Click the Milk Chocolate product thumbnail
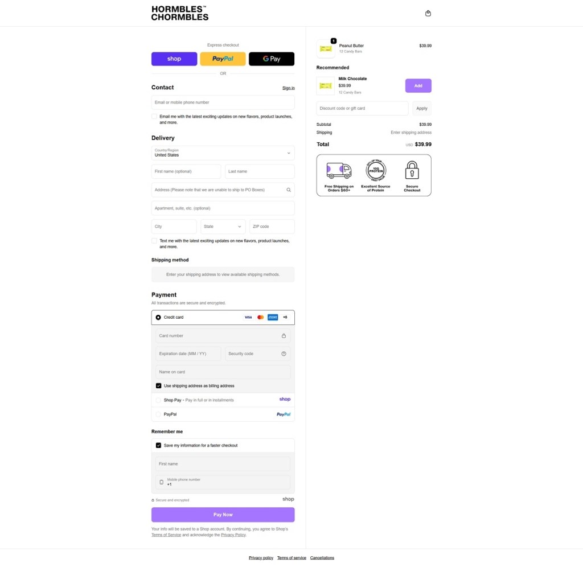583x567 pixels. pos(326,85)
